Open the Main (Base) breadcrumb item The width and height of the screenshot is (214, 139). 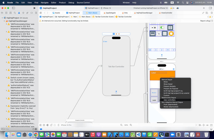85,17
